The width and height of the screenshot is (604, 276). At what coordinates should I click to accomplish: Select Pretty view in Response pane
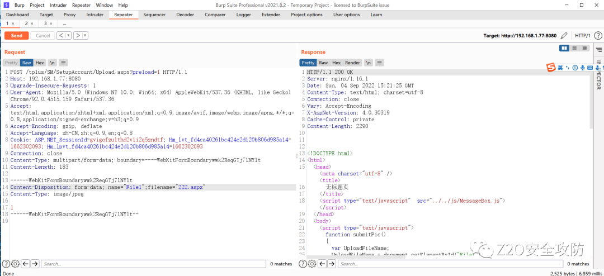click(308, 63)
